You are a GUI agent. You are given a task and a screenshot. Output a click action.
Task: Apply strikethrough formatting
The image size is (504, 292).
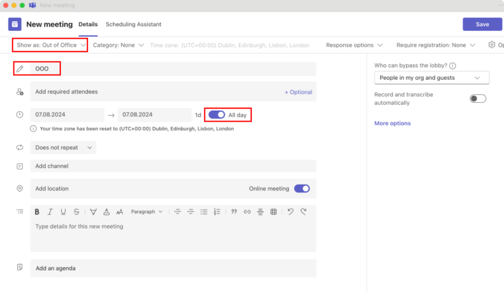[77, 211]
